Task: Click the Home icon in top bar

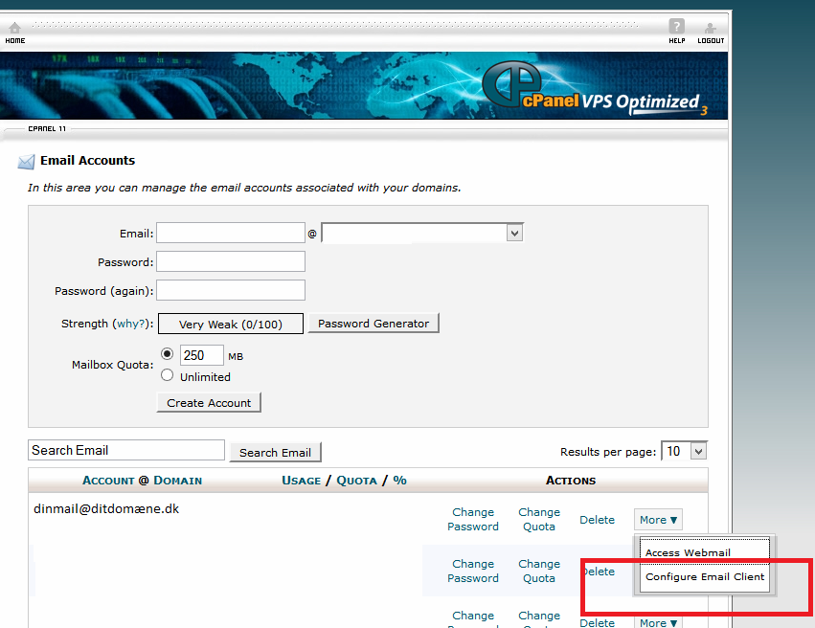Action: point(14,32)
